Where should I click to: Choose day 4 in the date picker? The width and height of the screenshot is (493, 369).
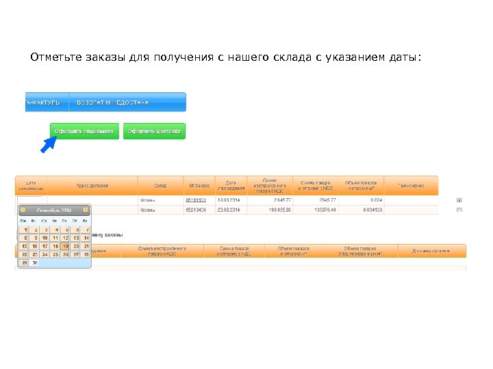click(55, 230)
